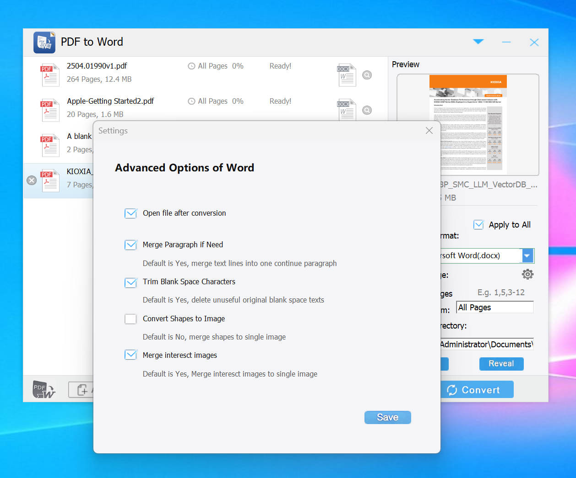
Task: Uncheck Open file after conversion
Action: [131, 213]
